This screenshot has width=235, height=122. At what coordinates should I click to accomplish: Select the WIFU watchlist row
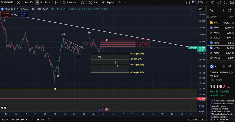[x=221, y=58]
